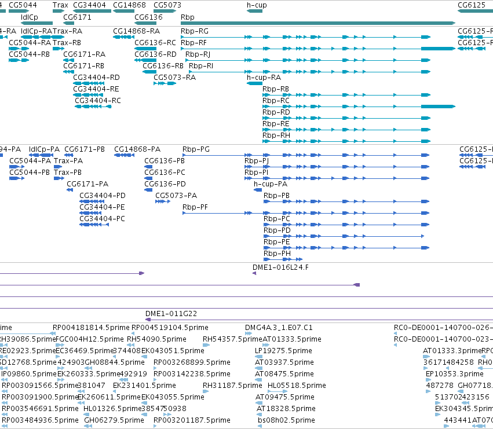Select EST bs08h02.5prime

[286, 420]
